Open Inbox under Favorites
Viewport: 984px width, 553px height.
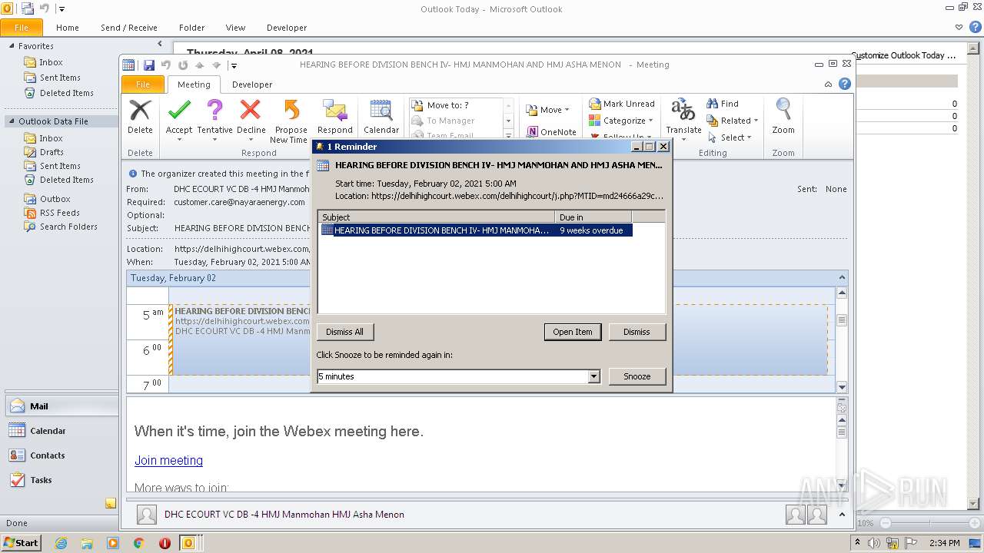pos(52,62)
